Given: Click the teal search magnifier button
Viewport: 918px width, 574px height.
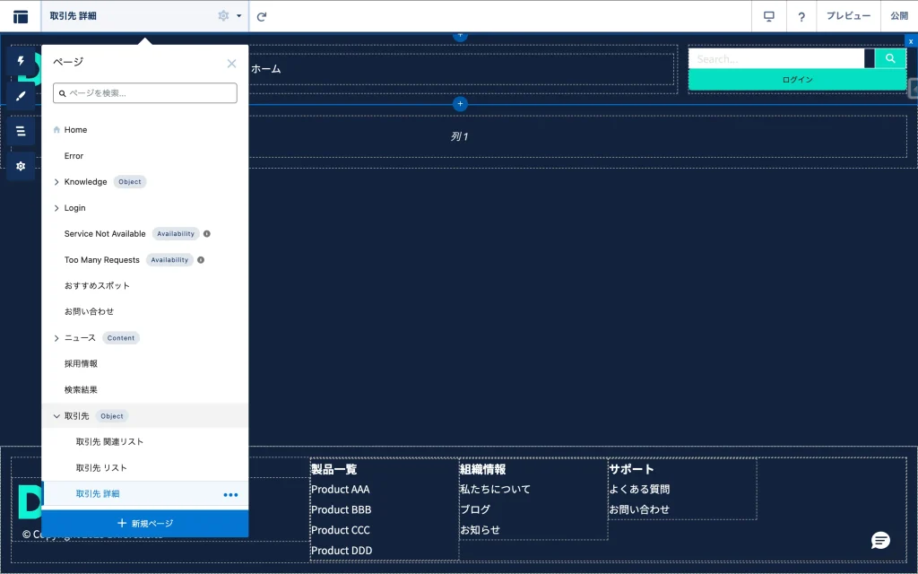Looking at the screenshot, I should point(890,59).
